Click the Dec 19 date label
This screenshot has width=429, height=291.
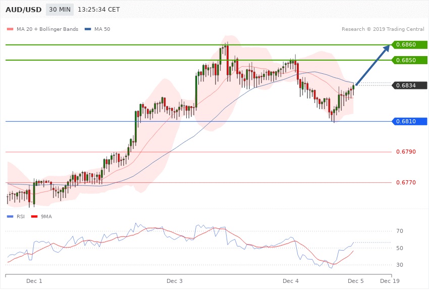390,280
